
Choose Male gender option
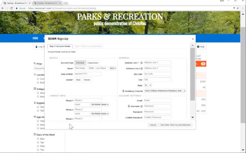[78, 80]
